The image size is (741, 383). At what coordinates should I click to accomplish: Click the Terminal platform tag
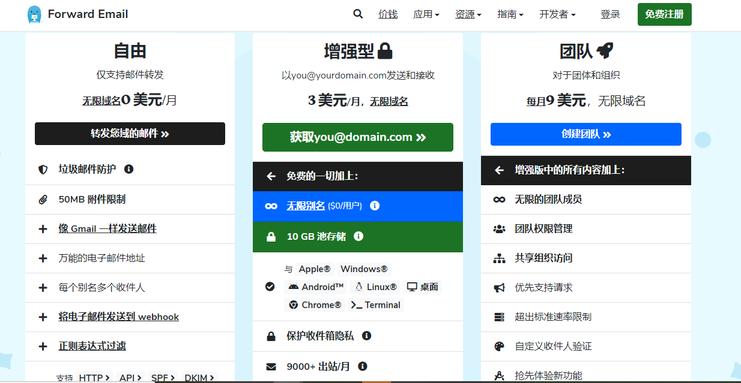pyautogui.click(x=376, y=305)
